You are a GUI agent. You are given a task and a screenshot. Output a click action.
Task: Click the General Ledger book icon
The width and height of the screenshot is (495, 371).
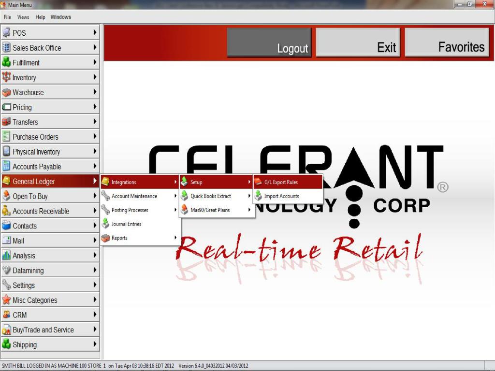pyautogui.click(x=6, y=181)
